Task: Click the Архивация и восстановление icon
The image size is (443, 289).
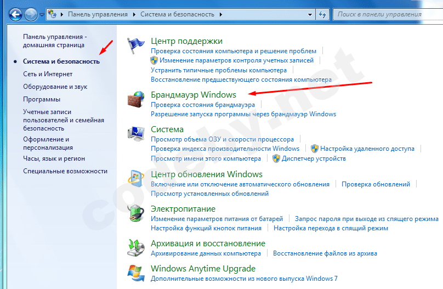Action: click(x=135, y=248)
